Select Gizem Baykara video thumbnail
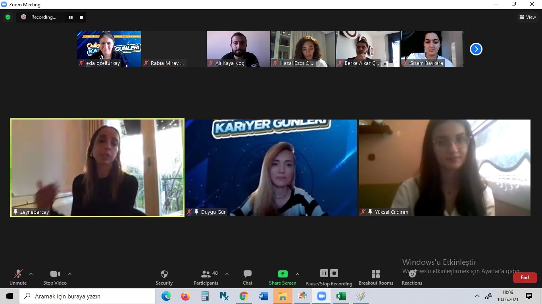The image size is (542, 304). point(432,49)
